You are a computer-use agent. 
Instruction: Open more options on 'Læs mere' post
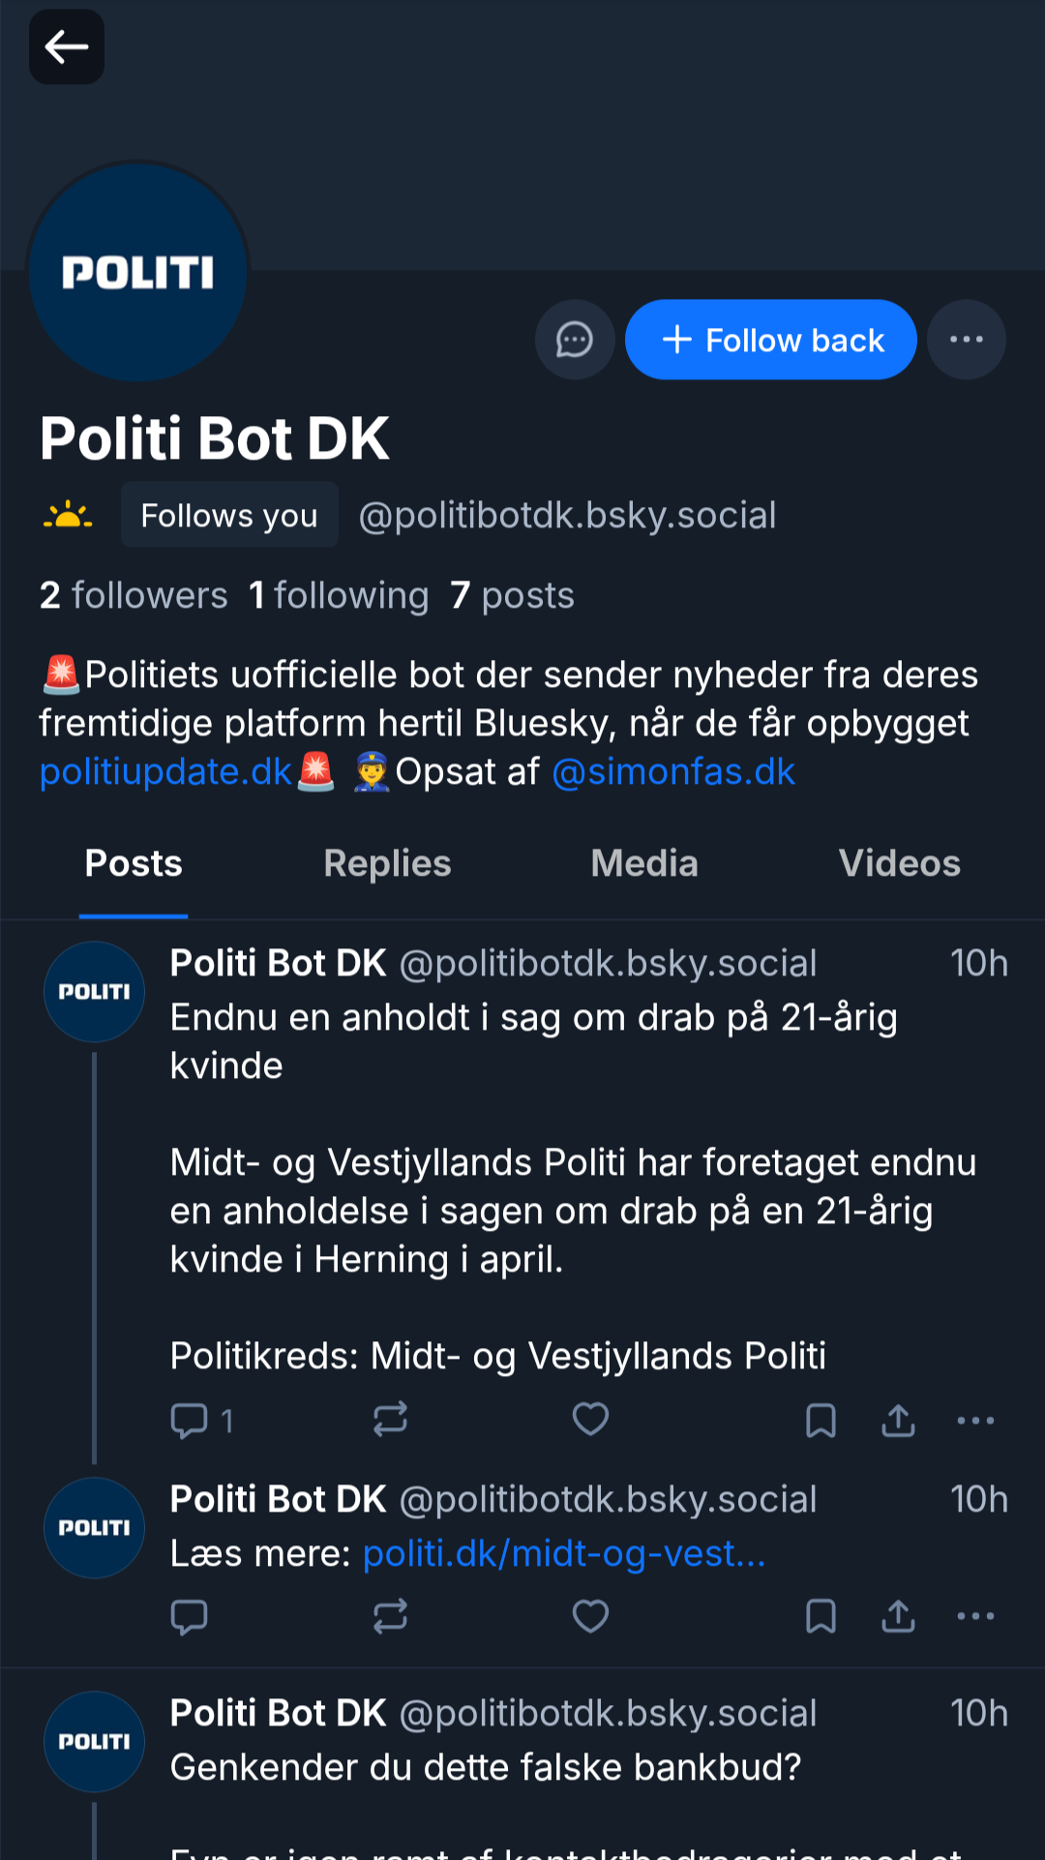[x=975, y=1616]
